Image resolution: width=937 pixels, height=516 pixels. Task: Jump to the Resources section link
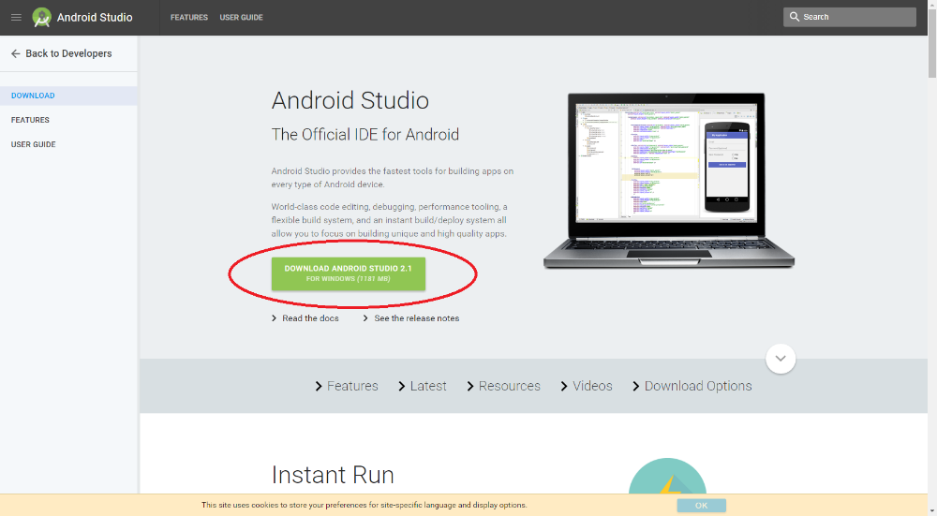(x=503, y=387)
